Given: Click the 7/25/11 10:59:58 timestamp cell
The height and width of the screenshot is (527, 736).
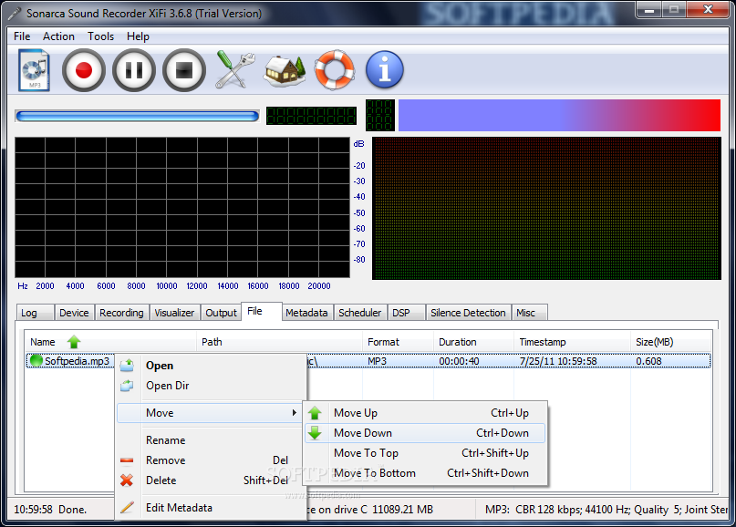Looking at the screenshot, I should point(558,361).
